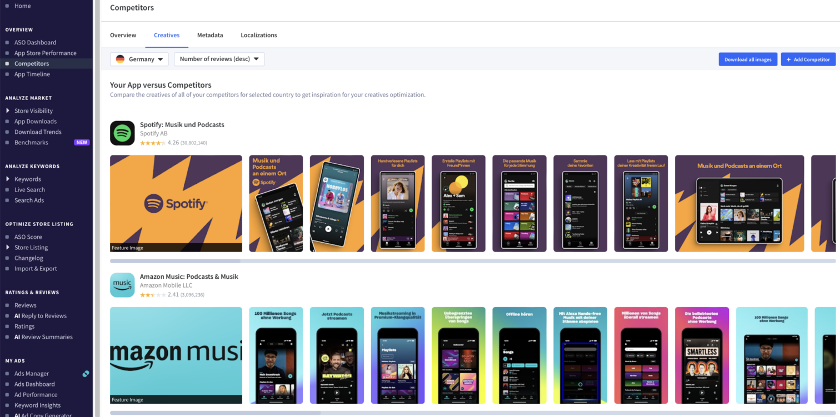Screen dimensions: 840x417
Task: Switch to the Metadata tab
Action: pyautogui.click(x=210, y=35)
